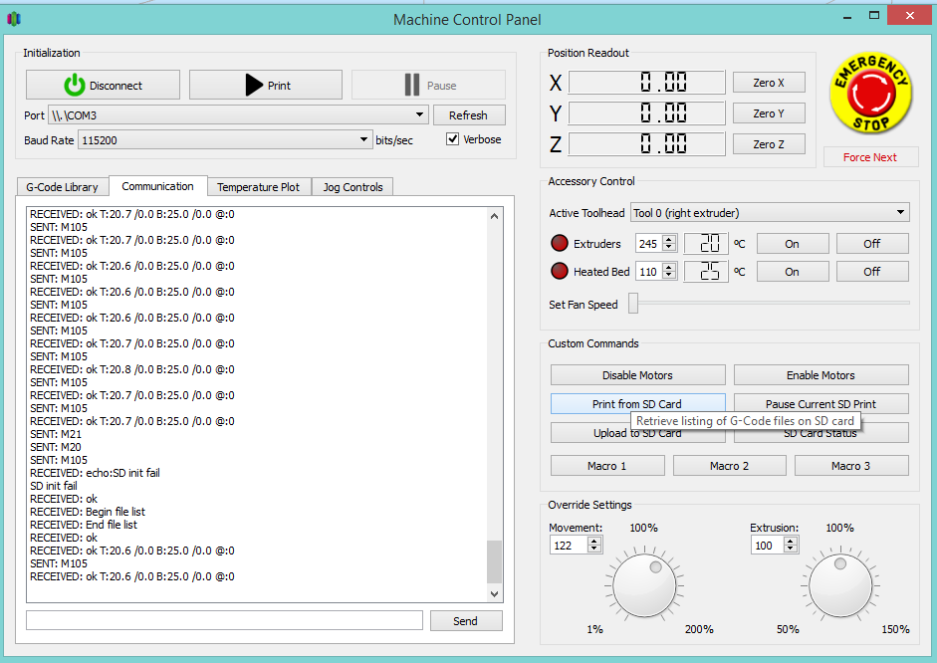Increase the extruder temperature using the up arrow
Screen dimensions: 937x663
tap(670, 239)
